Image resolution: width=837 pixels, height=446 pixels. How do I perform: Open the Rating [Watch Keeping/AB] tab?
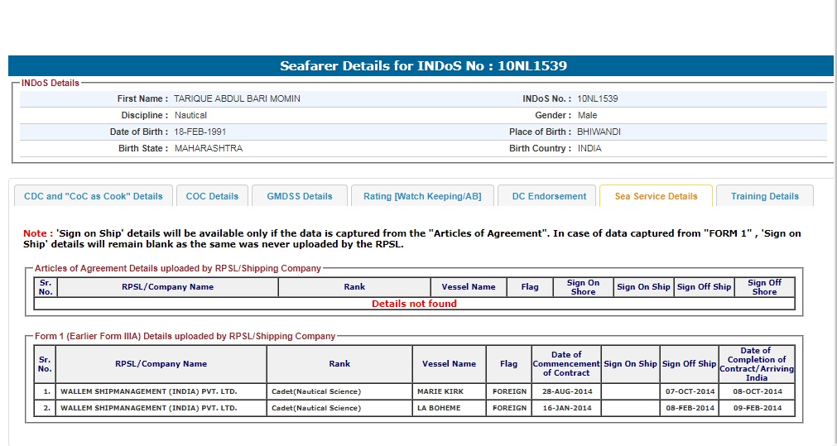[x=422, y=196]
